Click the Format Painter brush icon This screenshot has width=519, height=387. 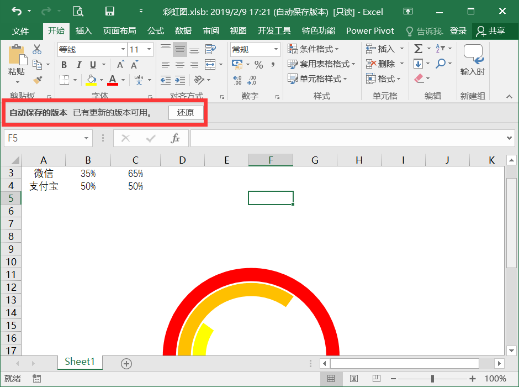pyautogui.click(x=38, y=80)
